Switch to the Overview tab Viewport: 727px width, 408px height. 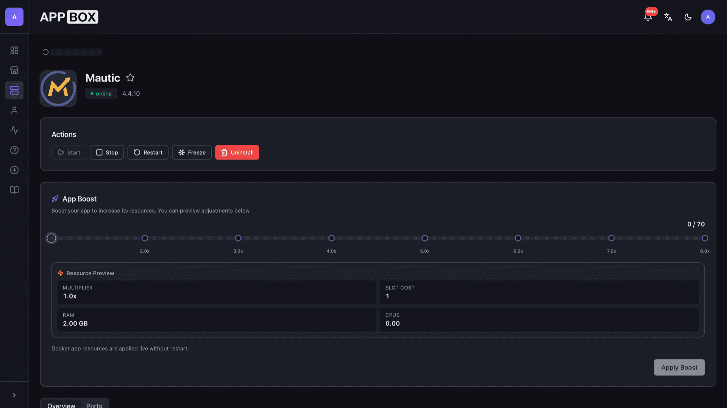pos(61,405)
